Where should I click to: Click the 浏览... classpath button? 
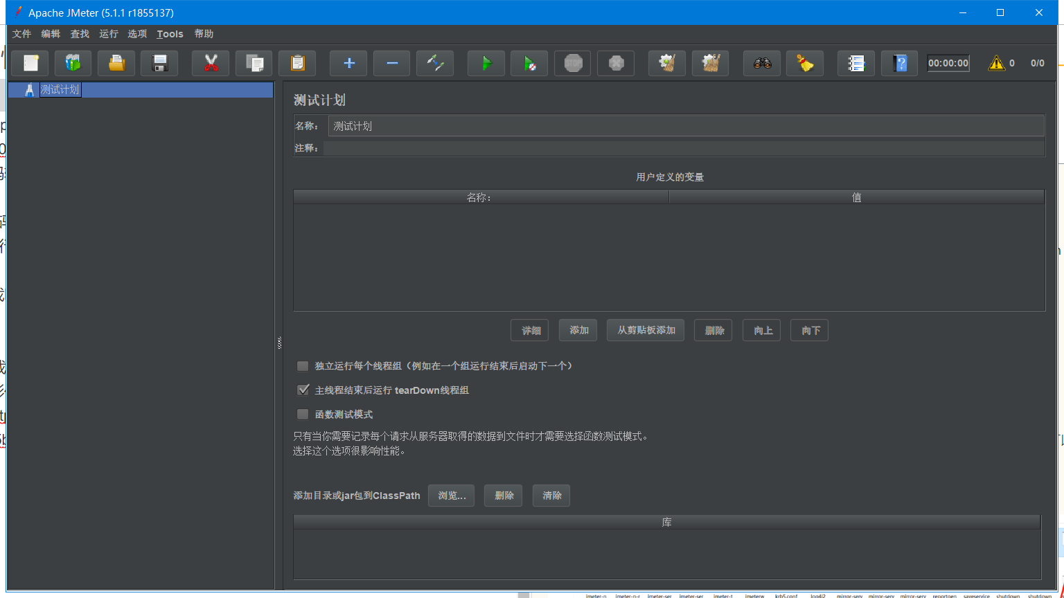(x=451, y=496)
